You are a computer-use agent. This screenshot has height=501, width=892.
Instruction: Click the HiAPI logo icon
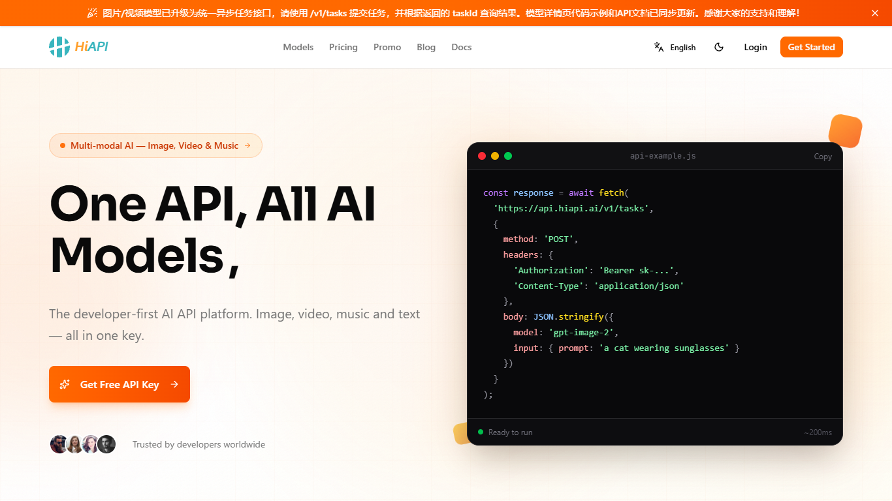pos(59,47)
